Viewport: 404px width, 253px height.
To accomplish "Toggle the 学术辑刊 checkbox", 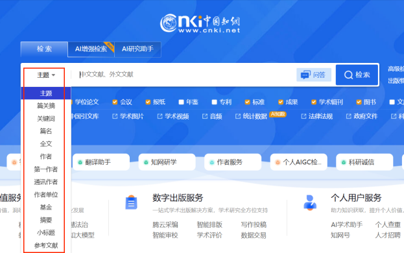I will click(x=314, y=102).
